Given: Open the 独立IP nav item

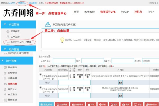Looking at the screenshot, I should click(125, 12).
